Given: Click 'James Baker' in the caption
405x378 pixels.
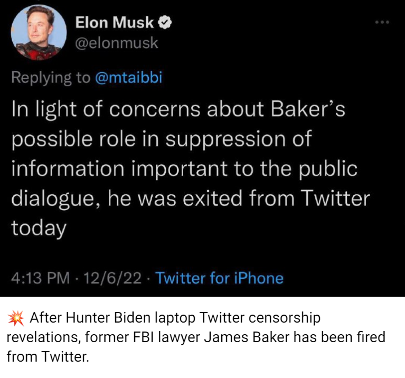Looking at the screenshot, I should [x=247, y=337].
